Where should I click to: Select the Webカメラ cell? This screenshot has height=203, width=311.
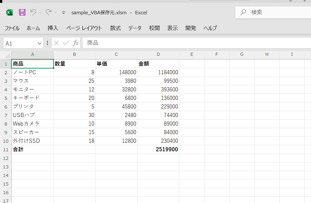point(32,124)
